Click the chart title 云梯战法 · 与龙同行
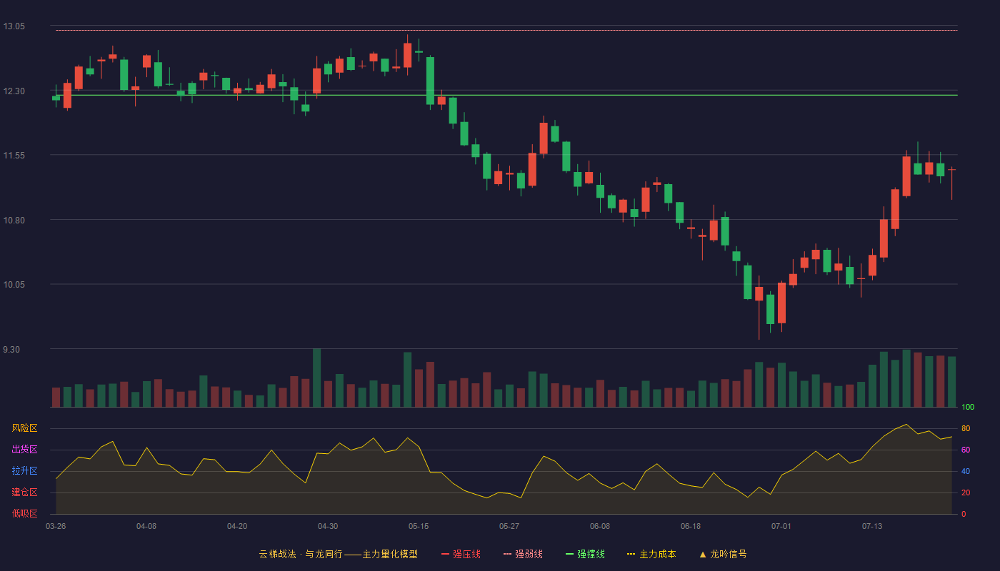 (x=301, y=554)
